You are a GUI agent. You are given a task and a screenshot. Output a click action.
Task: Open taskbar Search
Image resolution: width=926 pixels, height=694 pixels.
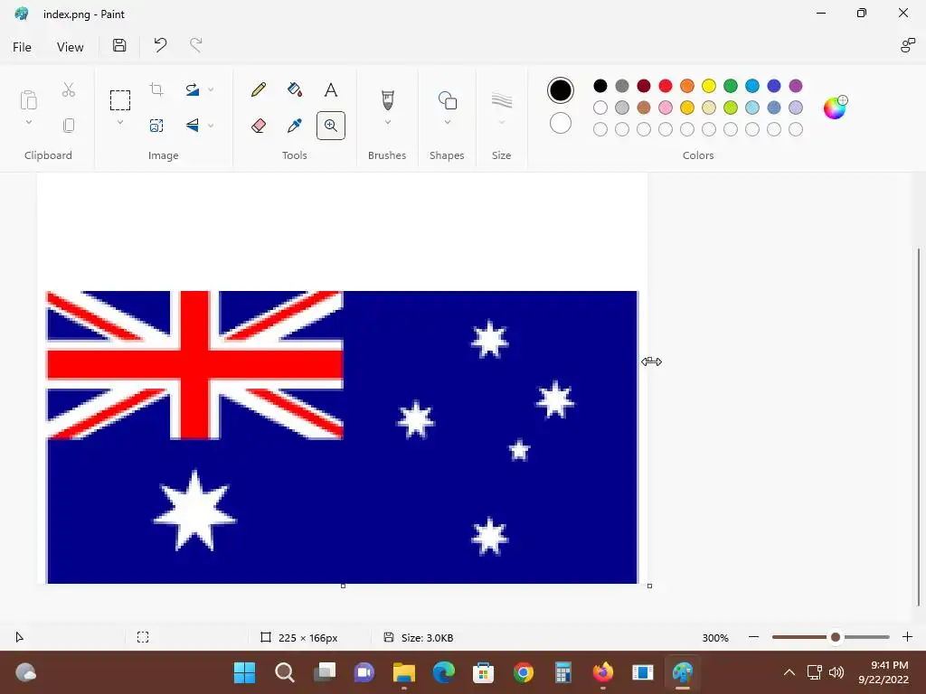[x=285, y=672]
